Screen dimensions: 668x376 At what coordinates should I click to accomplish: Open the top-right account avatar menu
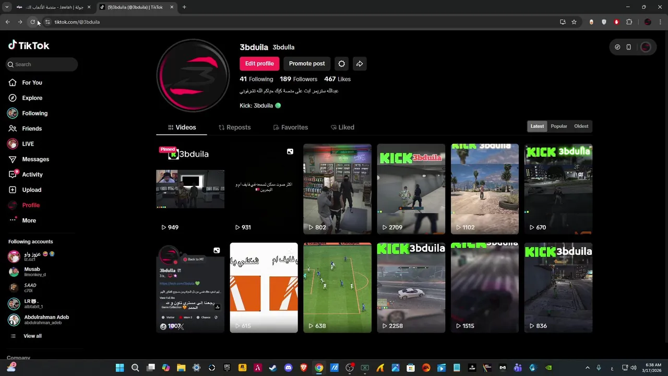click(x=646, y=47)
